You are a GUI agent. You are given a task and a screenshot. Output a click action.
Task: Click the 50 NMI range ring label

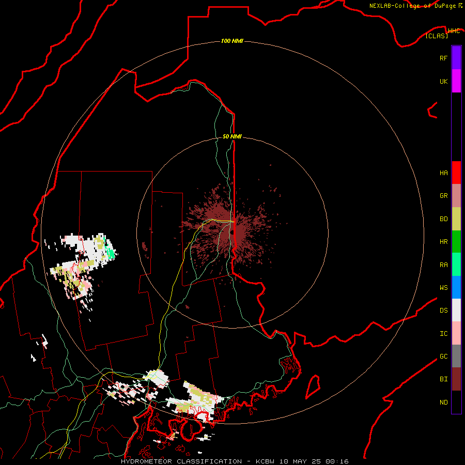(232, 136)
